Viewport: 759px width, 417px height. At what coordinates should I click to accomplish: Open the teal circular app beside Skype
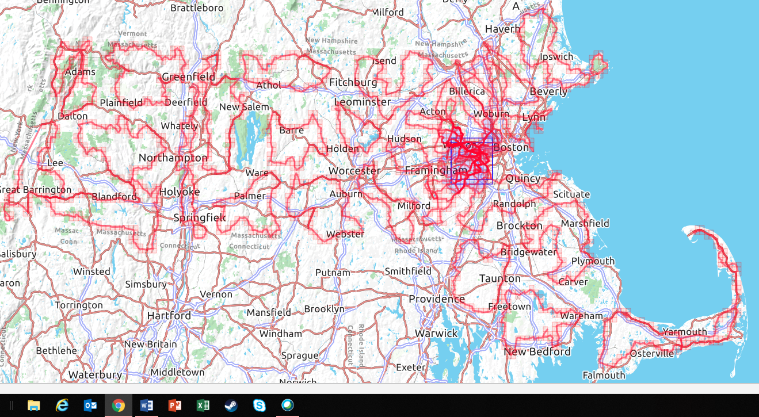(288, 405)
